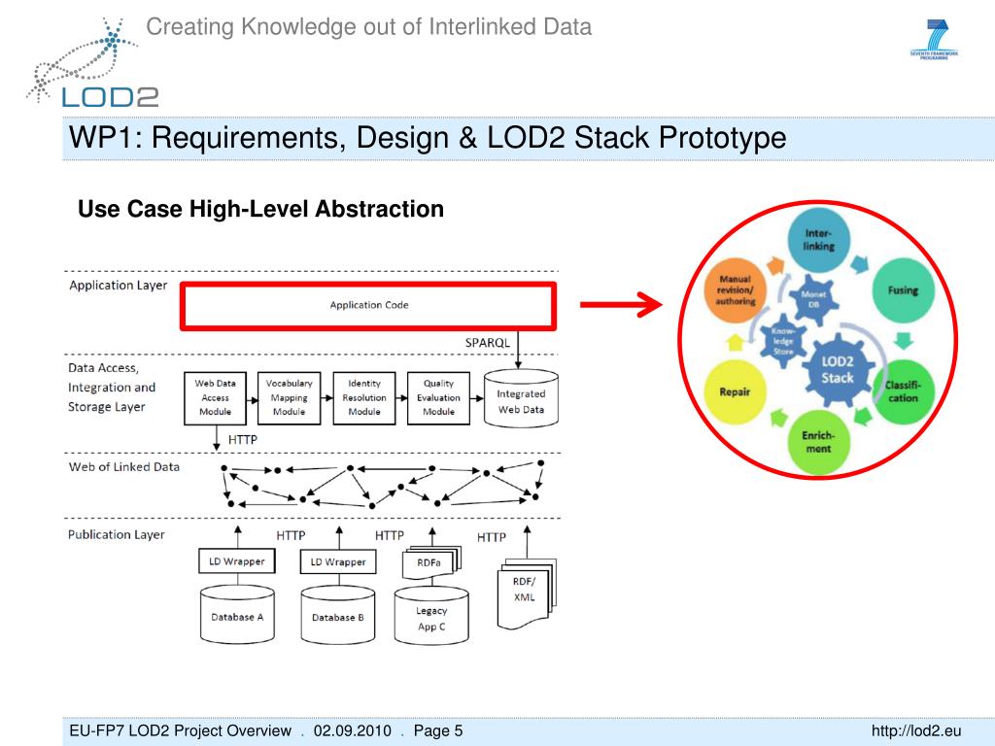The image size is (995, 746).
Task: Select the Interlinking circle in the diagram
Action: pos(818,240)
